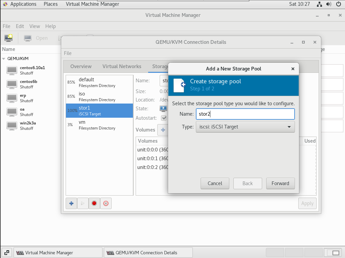Screen dimensions: 345x258
Task: Click the Apply button
Action: (x=307, y=203)
